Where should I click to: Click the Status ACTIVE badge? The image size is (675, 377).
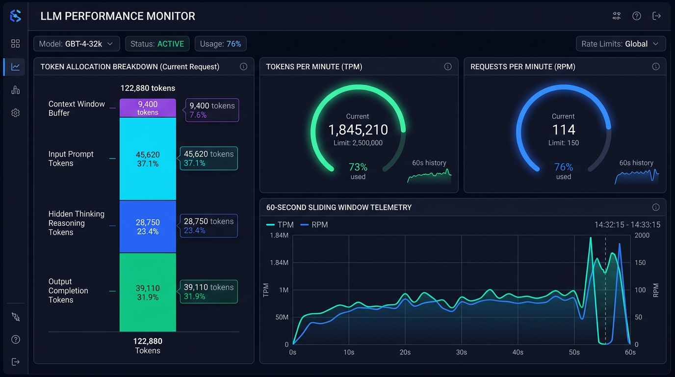157,44
